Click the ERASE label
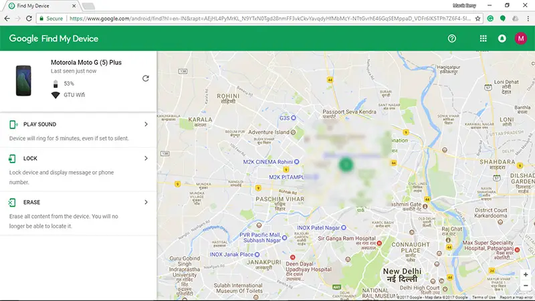The width and height of the screenshot is (535, 301). click(31, 203)
